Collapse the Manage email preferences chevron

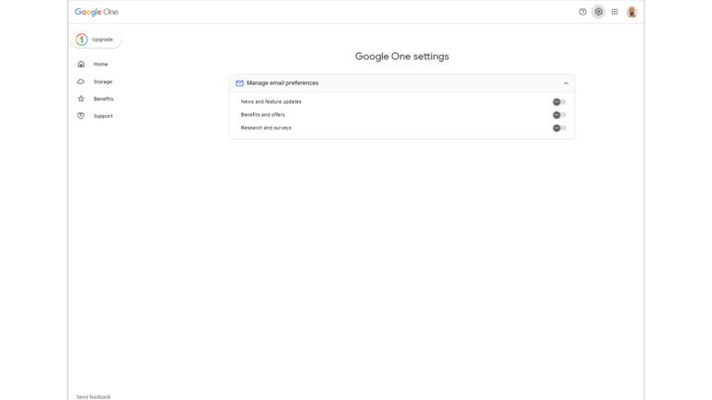(x=566, y=83)
